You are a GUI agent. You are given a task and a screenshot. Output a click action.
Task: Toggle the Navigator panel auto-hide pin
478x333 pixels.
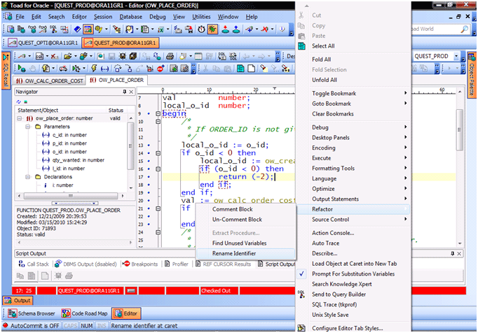click(124, 92)
